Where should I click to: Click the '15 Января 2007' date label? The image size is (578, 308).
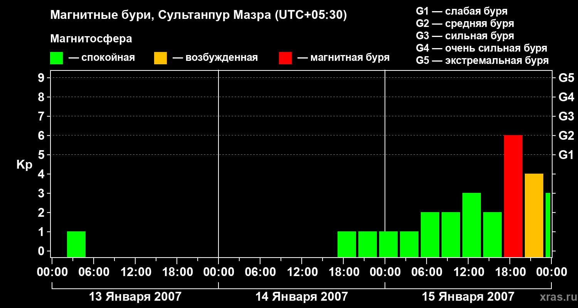click(x=468, y=297)
